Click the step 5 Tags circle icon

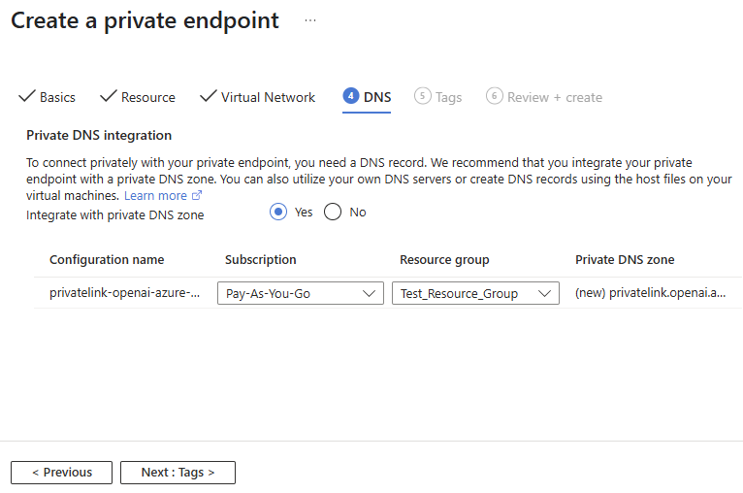[422, 96]
